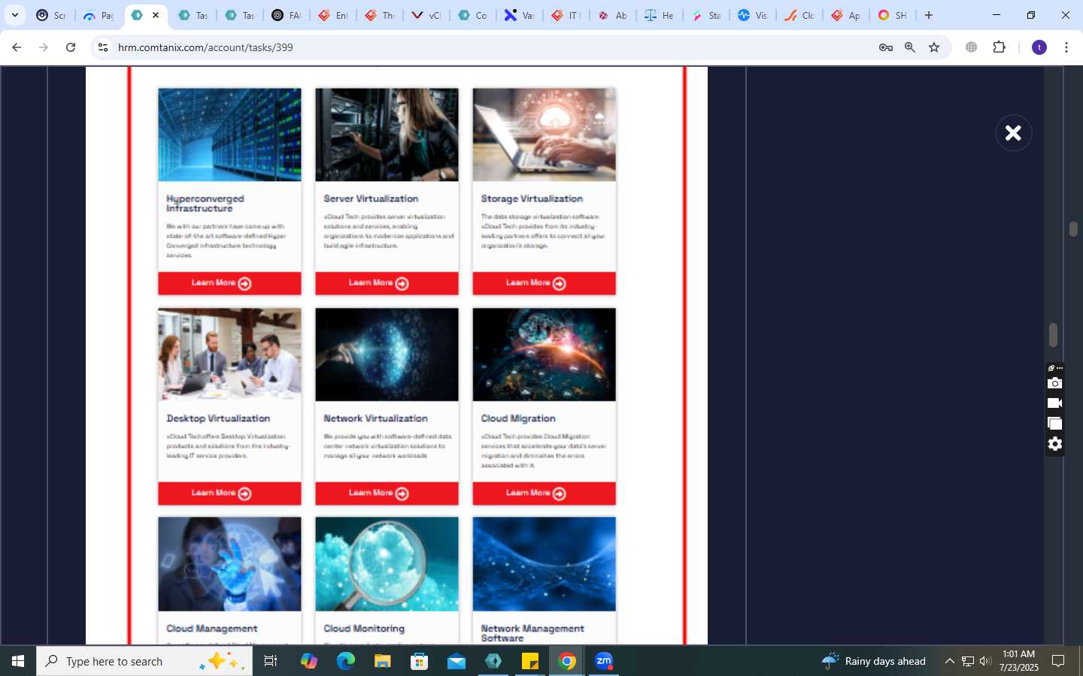Bookmark this page with the star icon
The image size is (1083, 676).
tap(934, 47)
